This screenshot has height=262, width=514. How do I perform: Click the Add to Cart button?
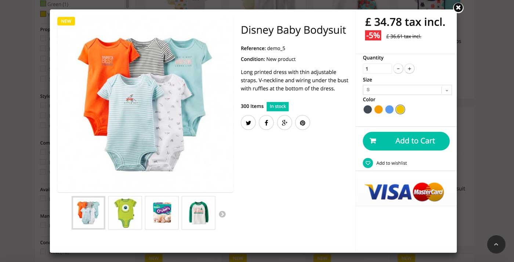click(406, 141)
